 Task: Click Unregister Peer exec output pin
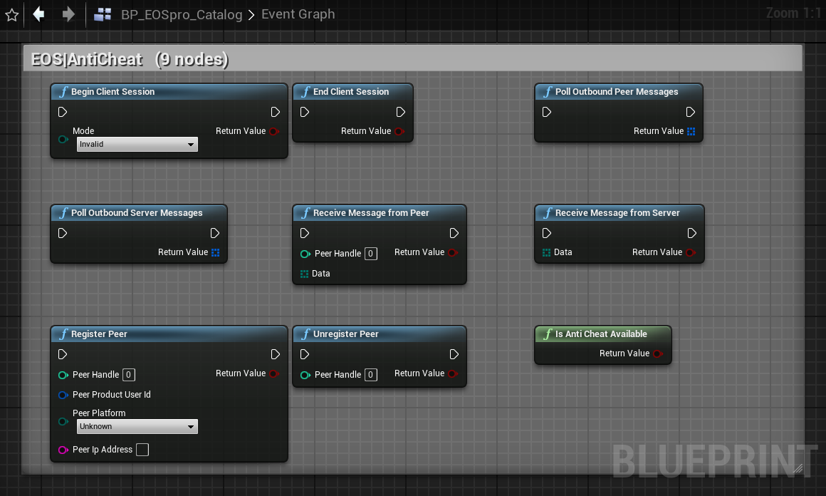pos(454,354)
